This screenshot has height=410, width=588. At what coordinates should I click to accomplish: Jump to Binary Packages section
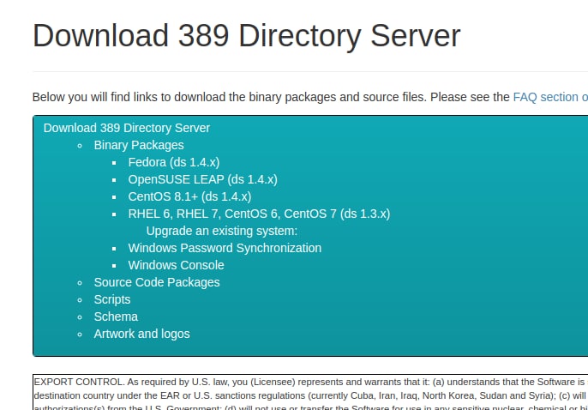139,145
